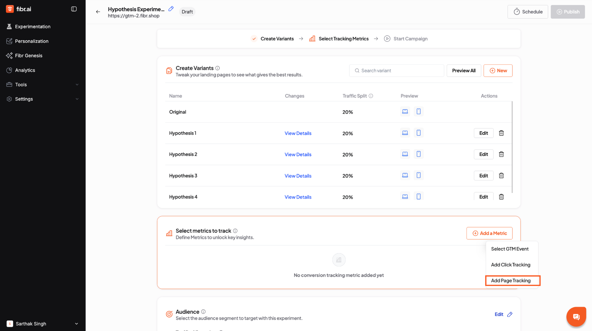Select Add Page Tracking option
This screenshot has width=592, height=331.
point(511,281)
